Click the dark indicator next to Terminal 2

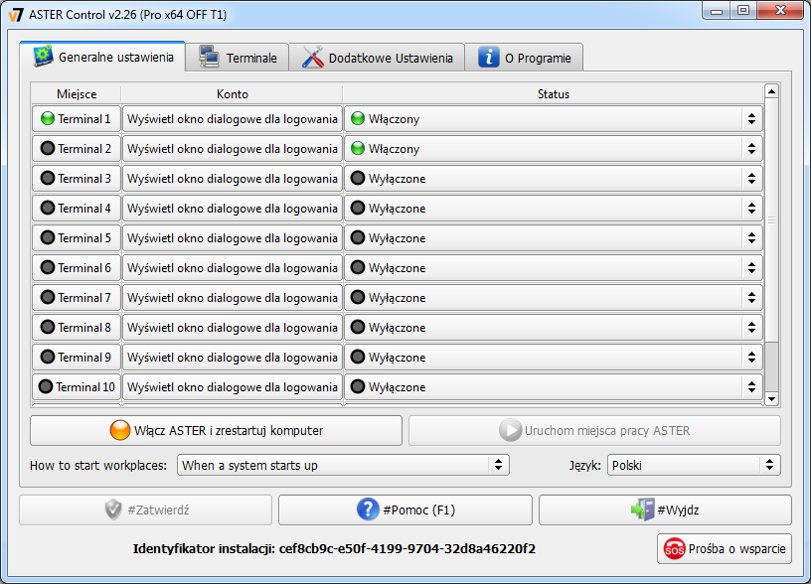click(x=48, y=149)
